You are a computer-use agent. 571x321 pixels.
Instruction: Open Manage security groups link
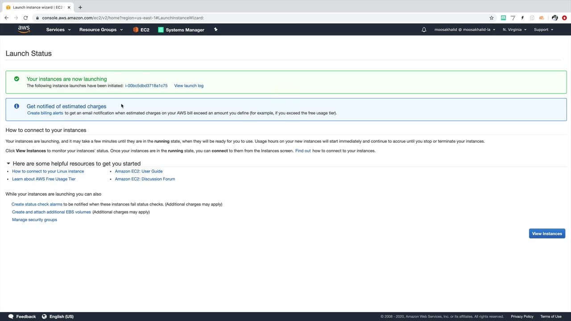coord(34,220)
